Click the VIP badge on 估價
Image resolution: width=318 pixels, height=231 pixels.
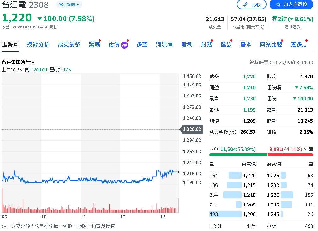tap(124, 45)
